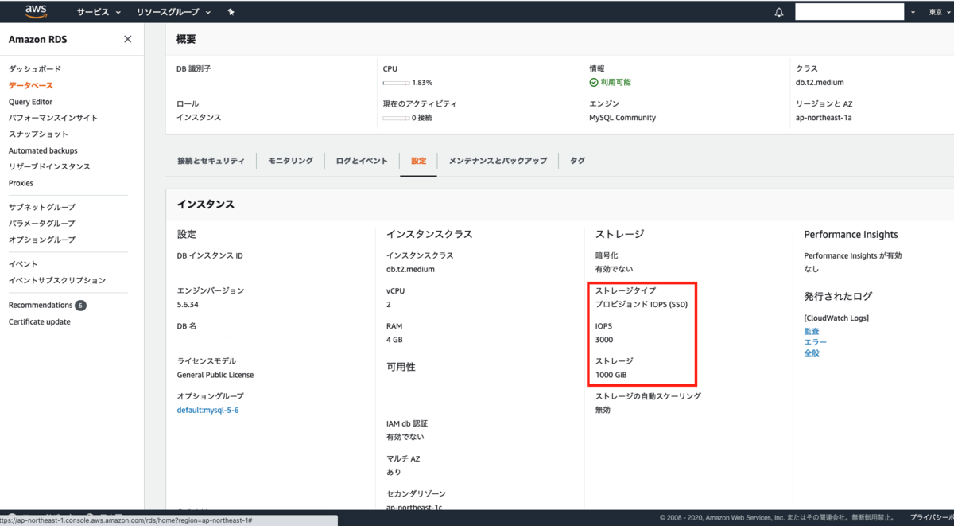Click the RAM value 4 GB
954x526 pixels.
[x=394, y=340]
